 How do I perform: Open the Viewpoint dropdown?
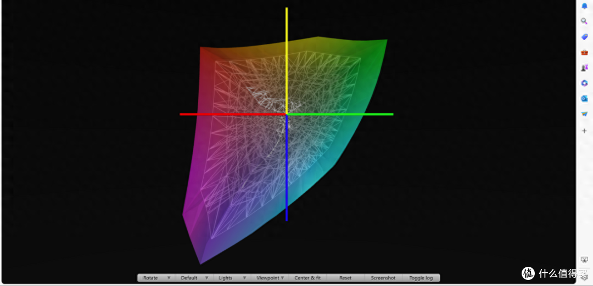270,278
